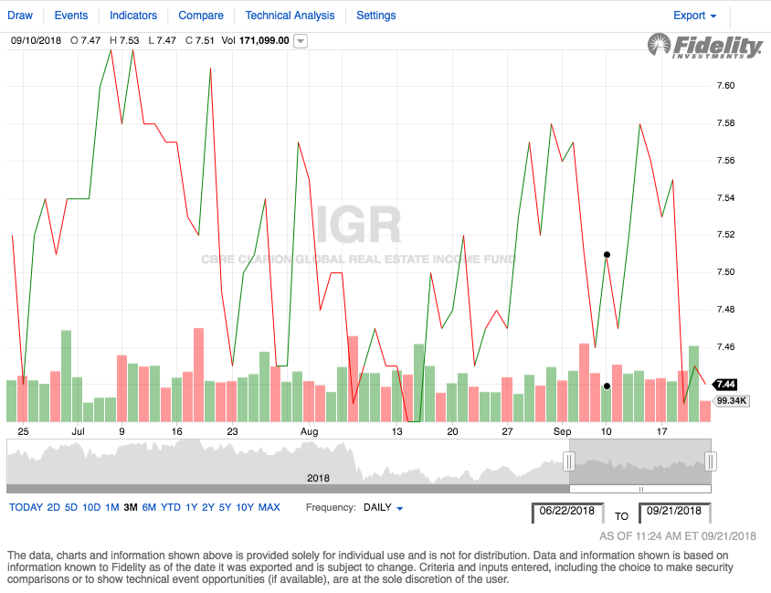Click the end date field 09/21/2018

point(674,512)
